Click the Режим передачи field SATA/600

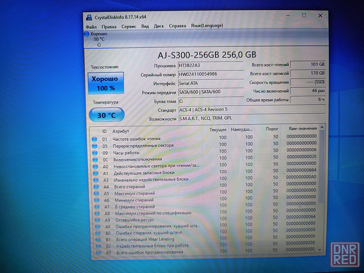pyautogui.click(x=211, y=92)
